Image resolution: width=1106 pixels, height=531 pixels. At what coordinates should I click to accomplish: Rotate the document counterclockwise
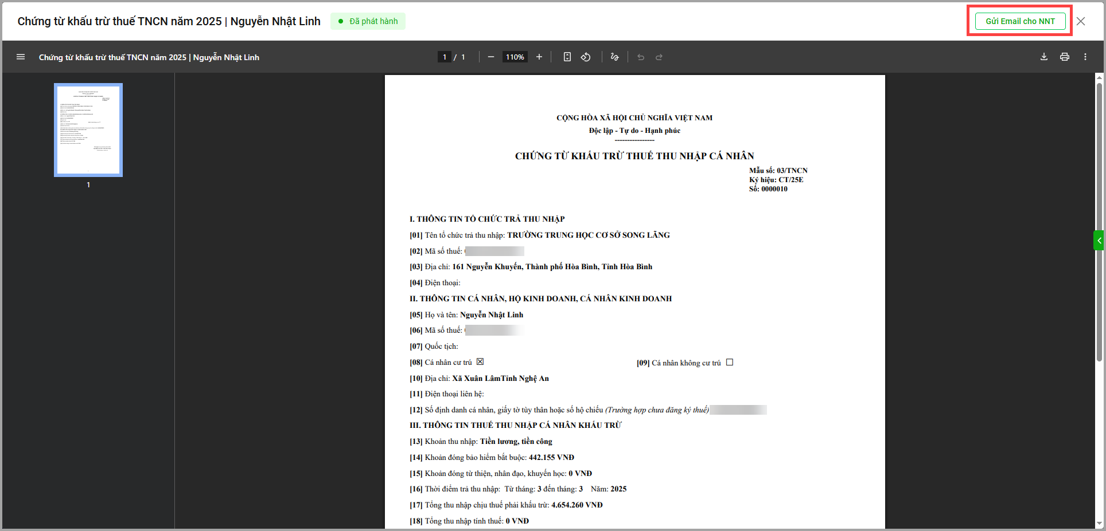click(x=586, y=57)
